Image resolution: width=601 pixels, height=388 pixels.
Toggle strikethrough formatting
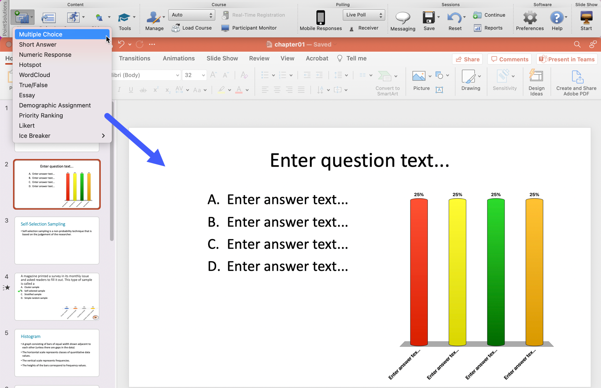(x=143, y=90)
